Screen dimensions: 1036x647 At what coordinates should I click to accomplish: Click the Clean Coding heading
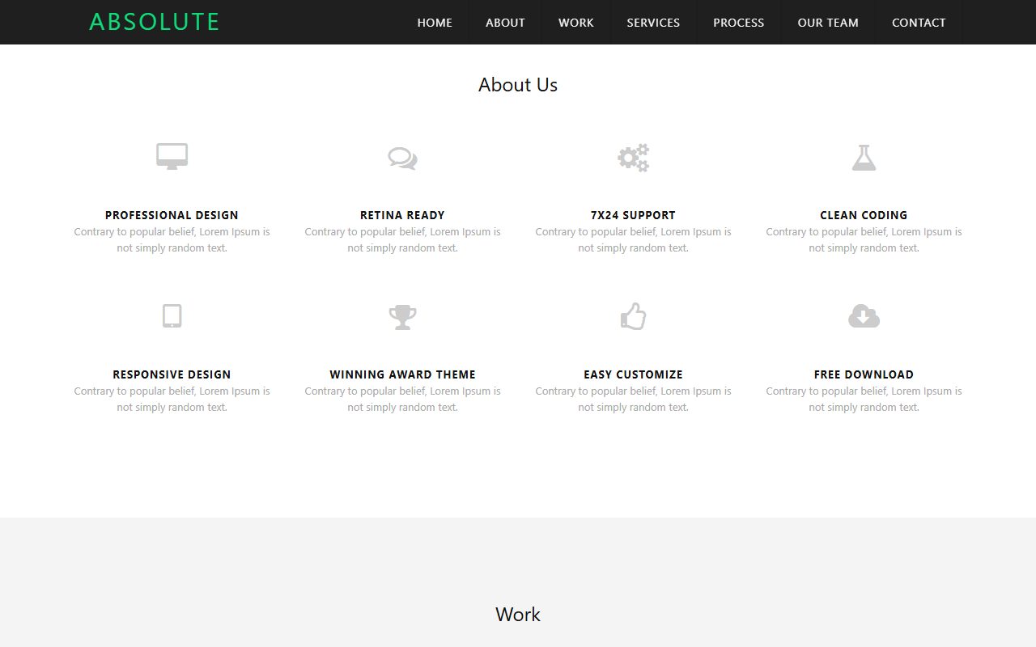tap(864, 215)
